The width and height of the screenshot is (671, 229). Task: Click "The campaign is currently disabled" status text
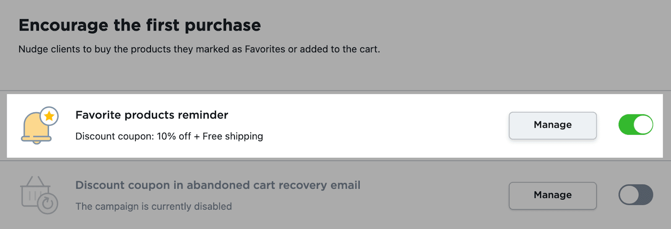point(153,206)
